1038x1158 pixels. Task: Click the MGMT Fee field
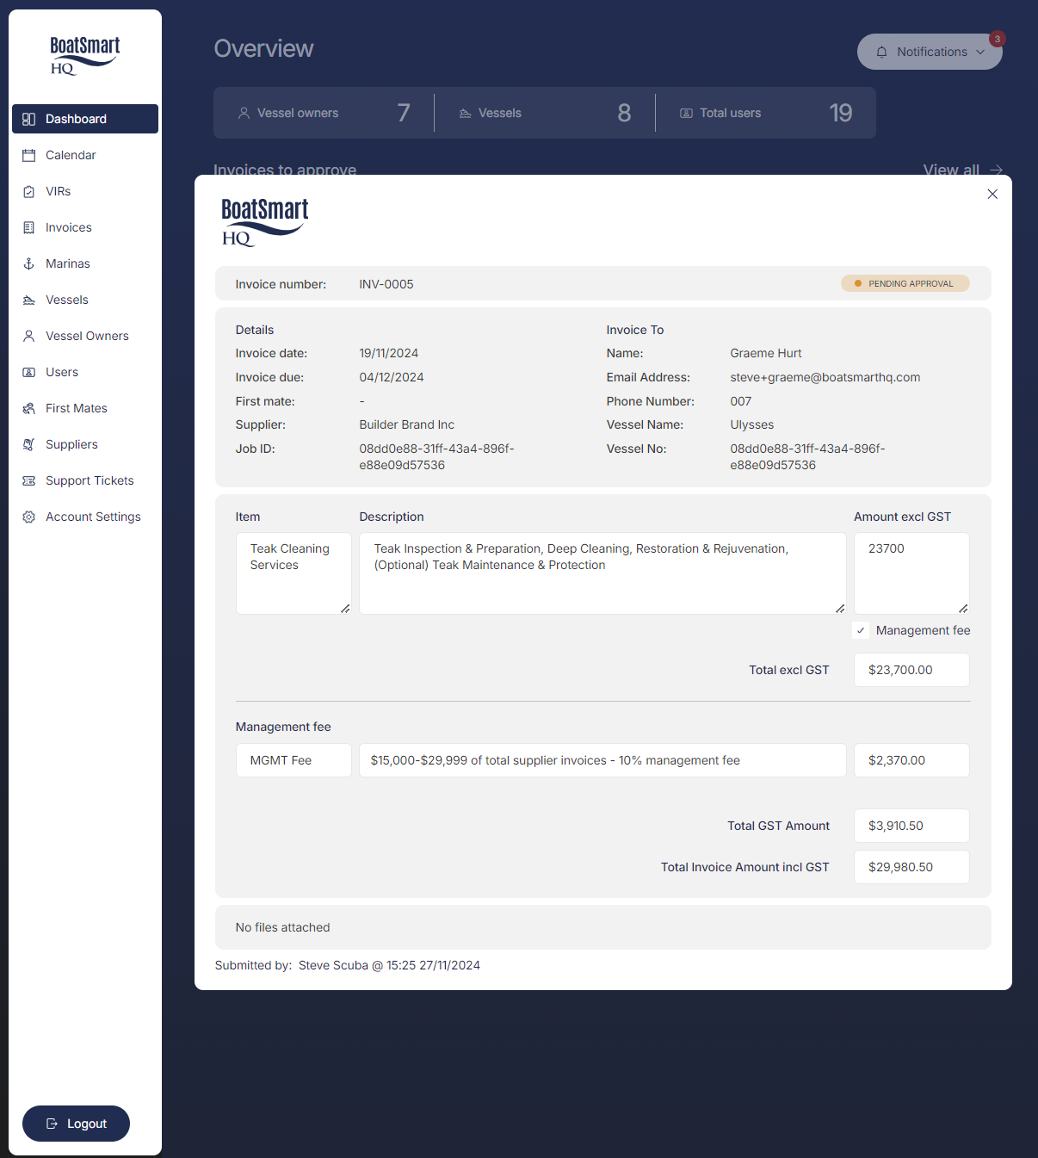293,760
